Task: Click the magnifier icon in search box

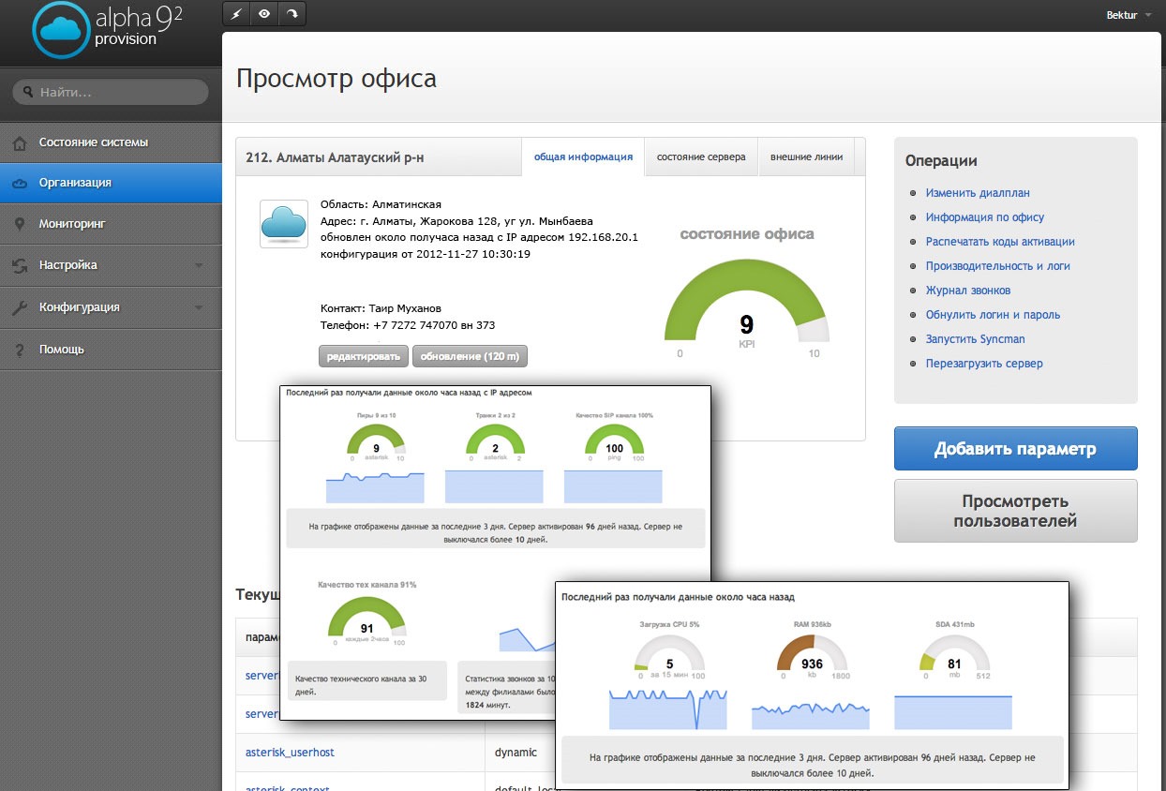Action: pyautogui.click(x=28, y=92)
